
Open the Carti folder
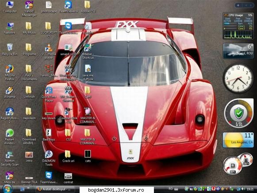(x=88, y=93)
